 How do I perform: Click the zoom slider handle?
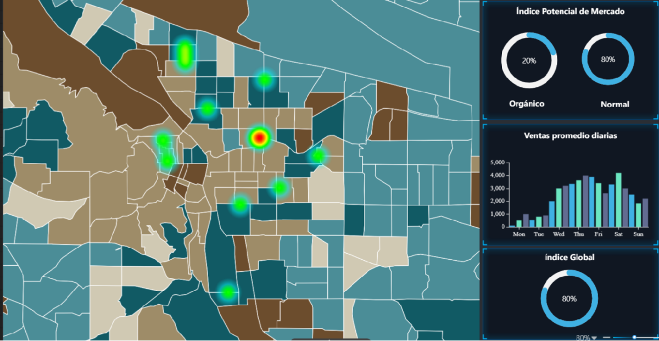pos(634,337)
